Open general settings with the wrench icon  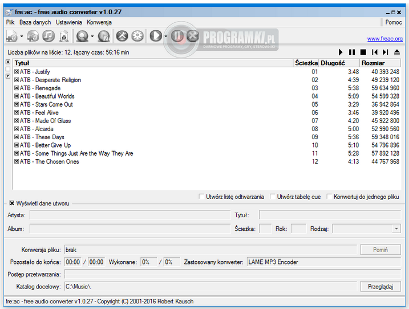122,36
